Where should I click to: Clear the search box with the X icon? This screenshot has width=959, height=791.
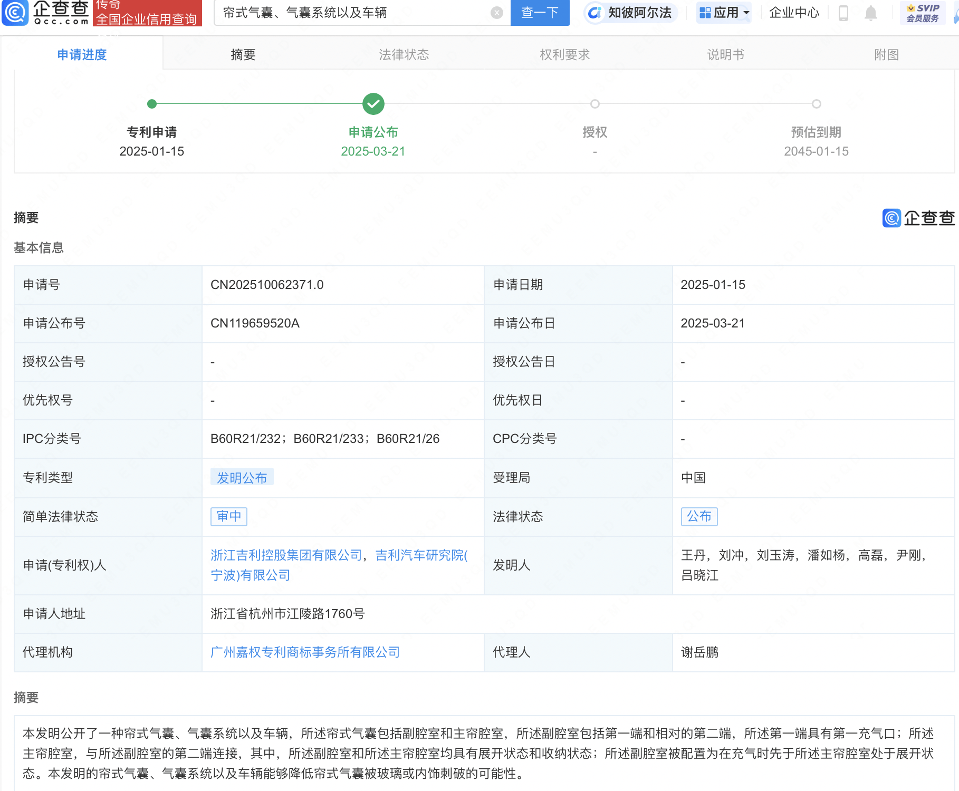coord(496,13)
